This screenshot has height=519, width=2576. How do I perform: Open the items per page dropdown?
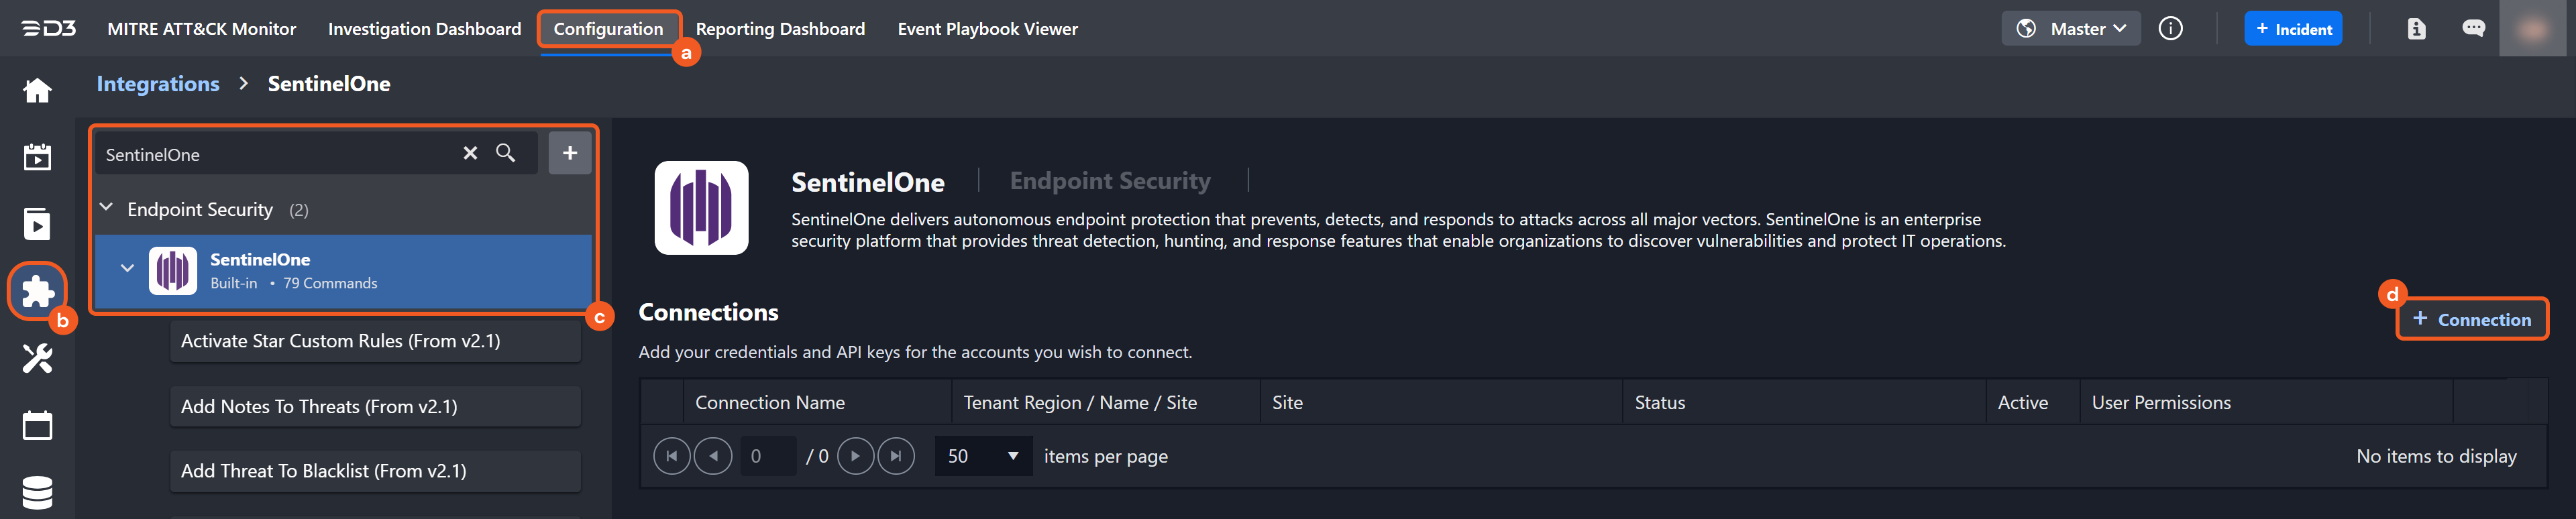[x=983, y=456]
